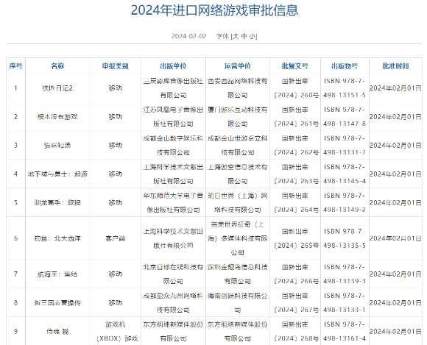The image size is (427, 345).
Task: Select the game name 地下城与勇士:起源
Action: [57, 174]
